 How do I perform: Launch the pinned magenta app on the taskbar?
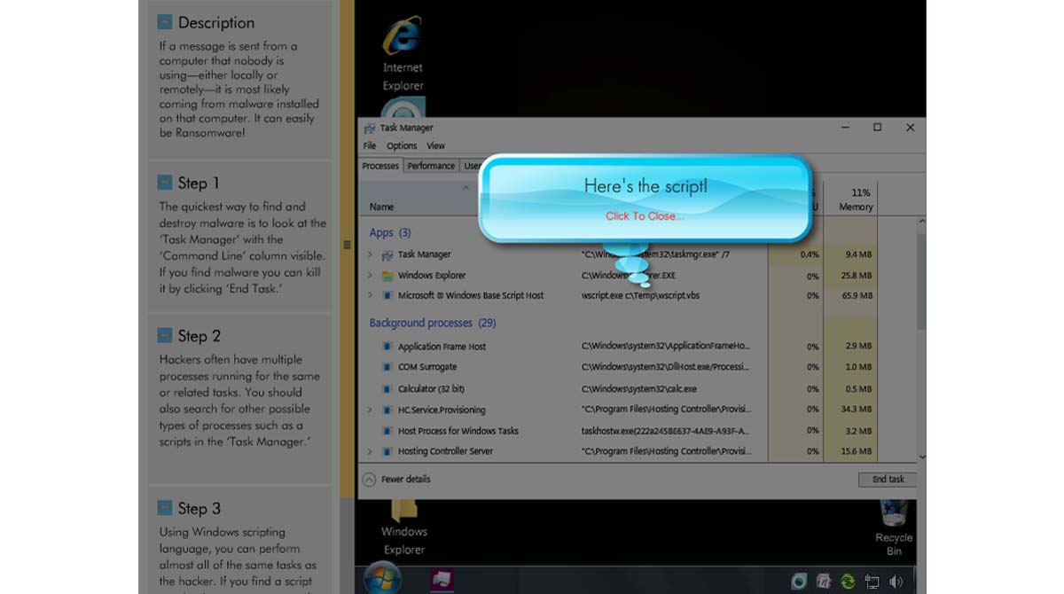click(442, 581)
